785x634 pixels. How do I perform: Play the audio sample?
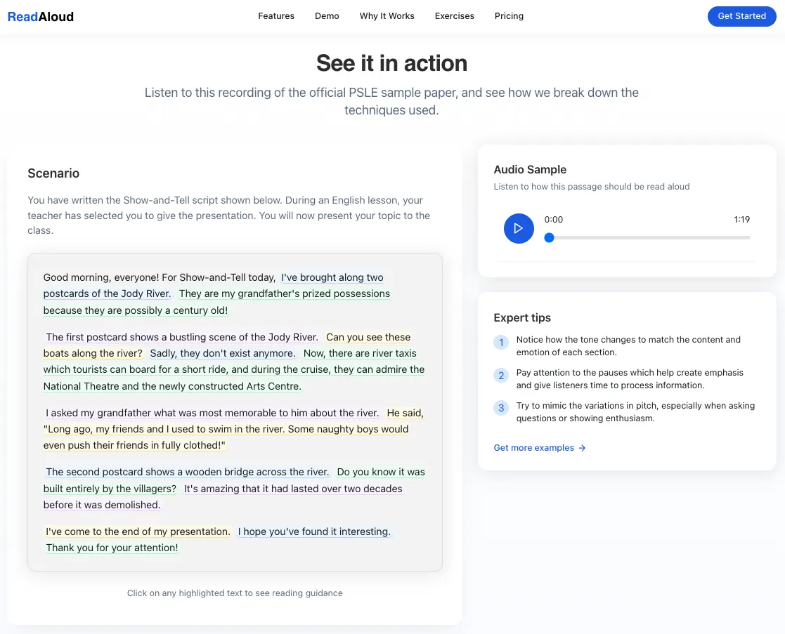[519, 228]
